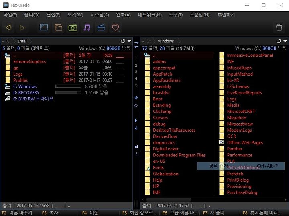This screenshot has height=216, width=289.
Task: Click the Offline Web Pages folder icon
Action: (x=221, y=142)
